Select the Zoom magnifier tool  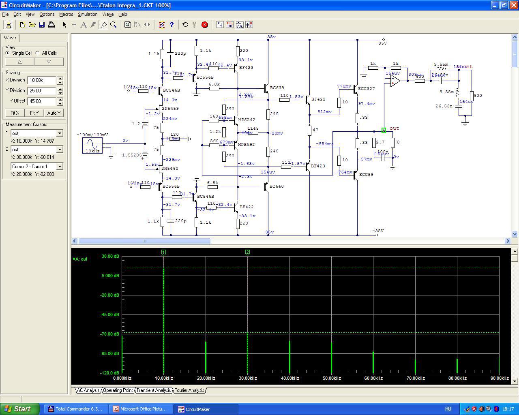[x=114, y=25]
